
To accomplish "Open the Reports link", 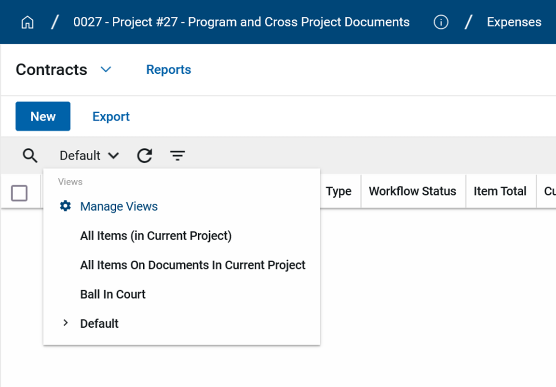I will [x=168, y=70].
